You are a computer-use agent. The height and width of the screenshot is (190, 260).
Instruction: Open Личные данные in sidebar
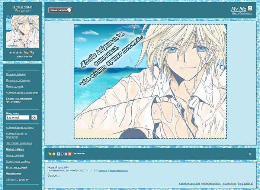(x=16, y=74)
